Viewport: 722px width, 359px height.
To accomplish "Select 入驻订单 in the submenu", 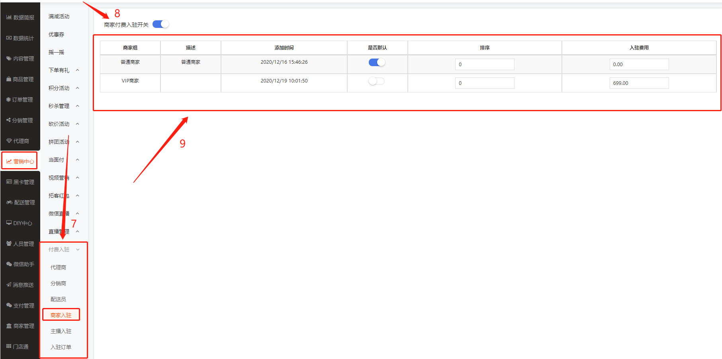I will pos(61,347).
